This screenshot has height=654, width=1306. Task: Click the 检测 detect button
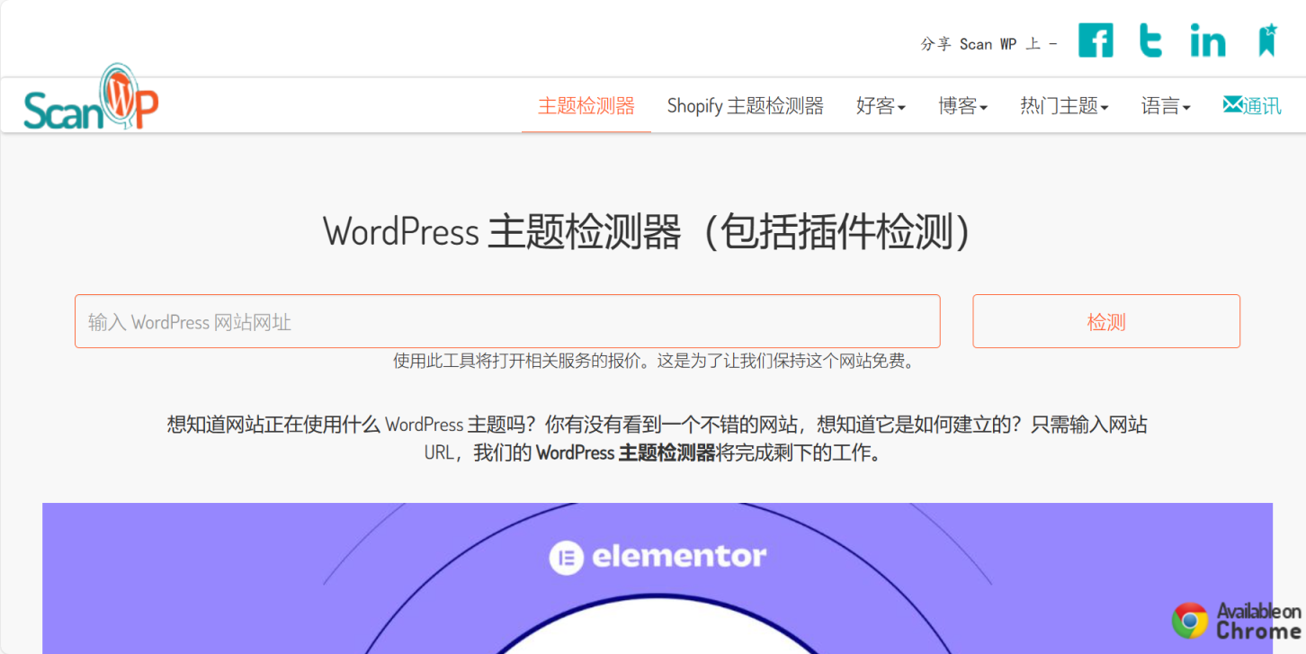(1105, 321)
